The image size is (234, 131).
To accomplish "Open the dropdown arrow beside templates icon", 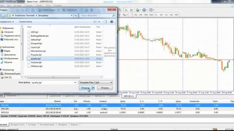I will [x=154, y=10].
